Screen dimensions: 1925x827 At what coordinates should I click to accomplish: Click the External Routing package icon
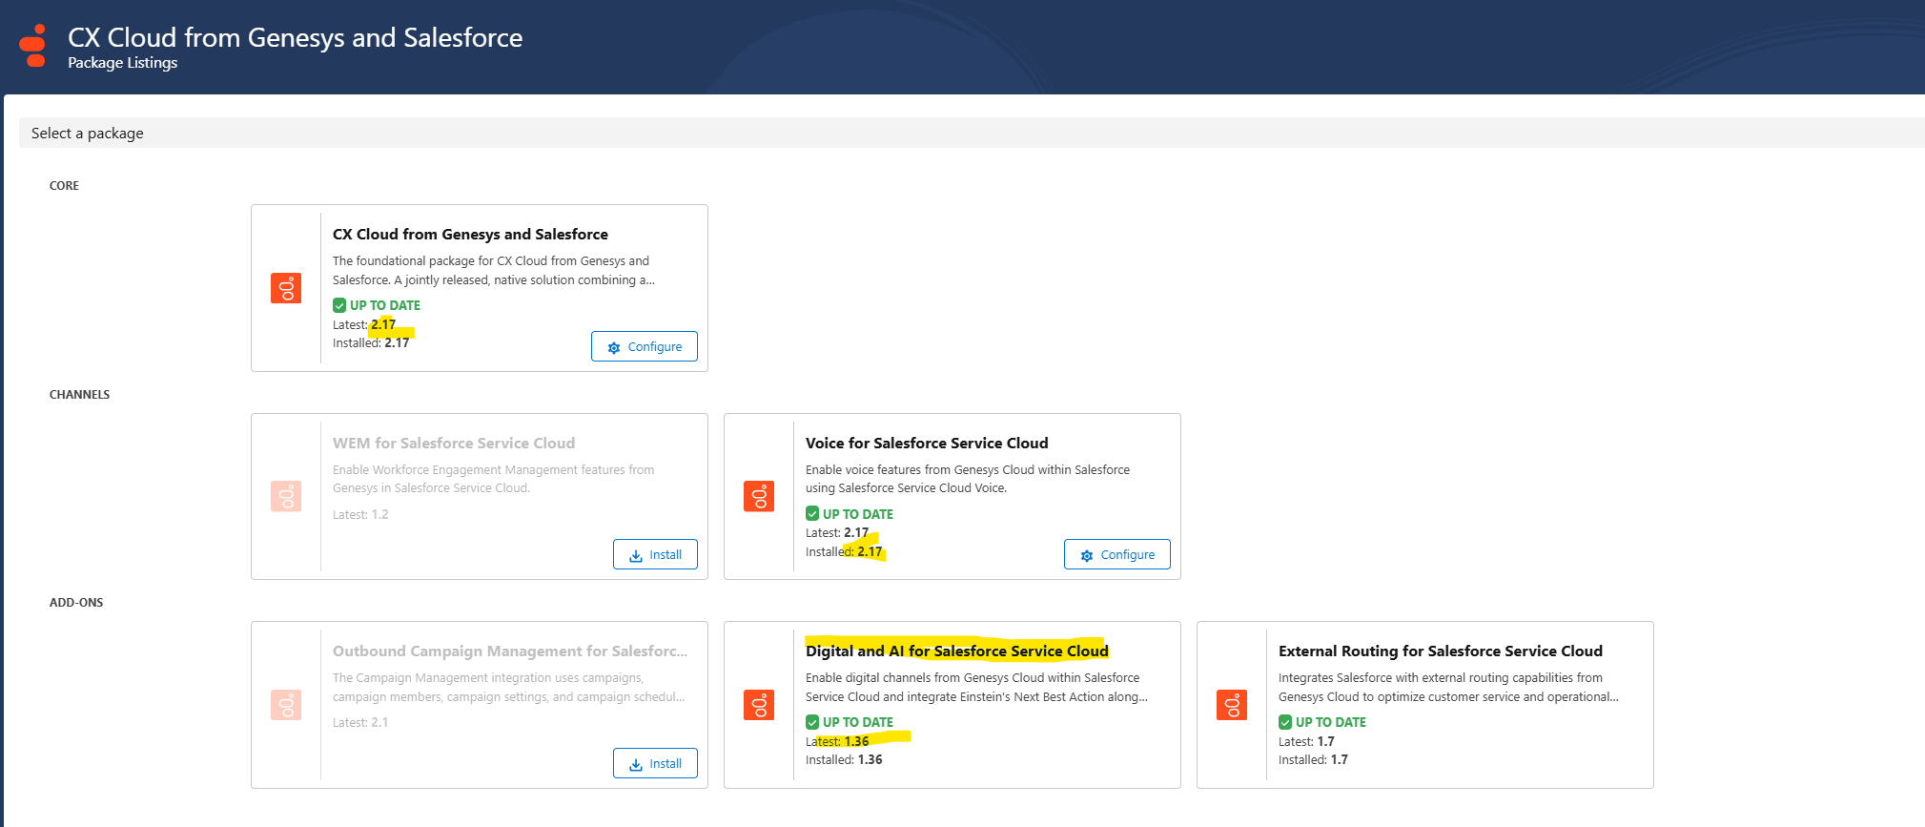(1232, 705)
